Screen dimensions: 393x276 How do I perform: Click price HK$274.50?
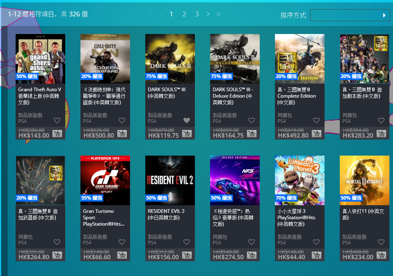pos(229,257)
